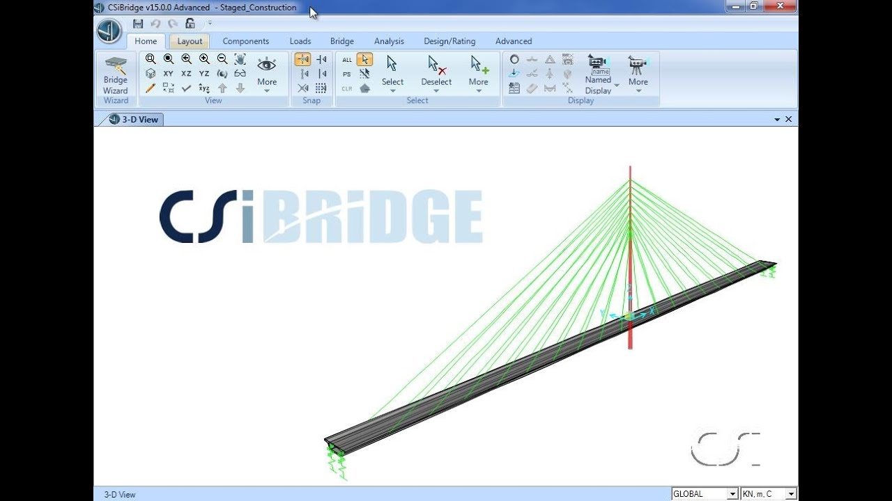The width and height of the screenshot is (892, 501).
Task: Customize quick access toolbar arrow
Action: [x=210, y=24]
